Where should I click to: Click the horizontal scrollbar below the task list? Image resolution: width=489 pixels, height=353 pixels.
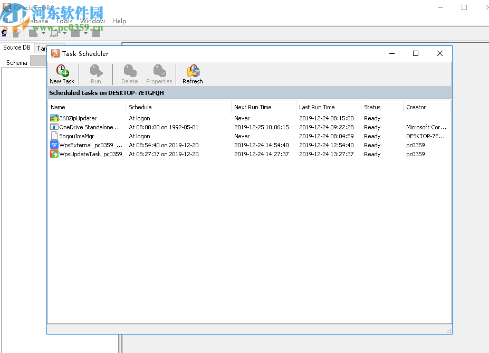point(248,329)
